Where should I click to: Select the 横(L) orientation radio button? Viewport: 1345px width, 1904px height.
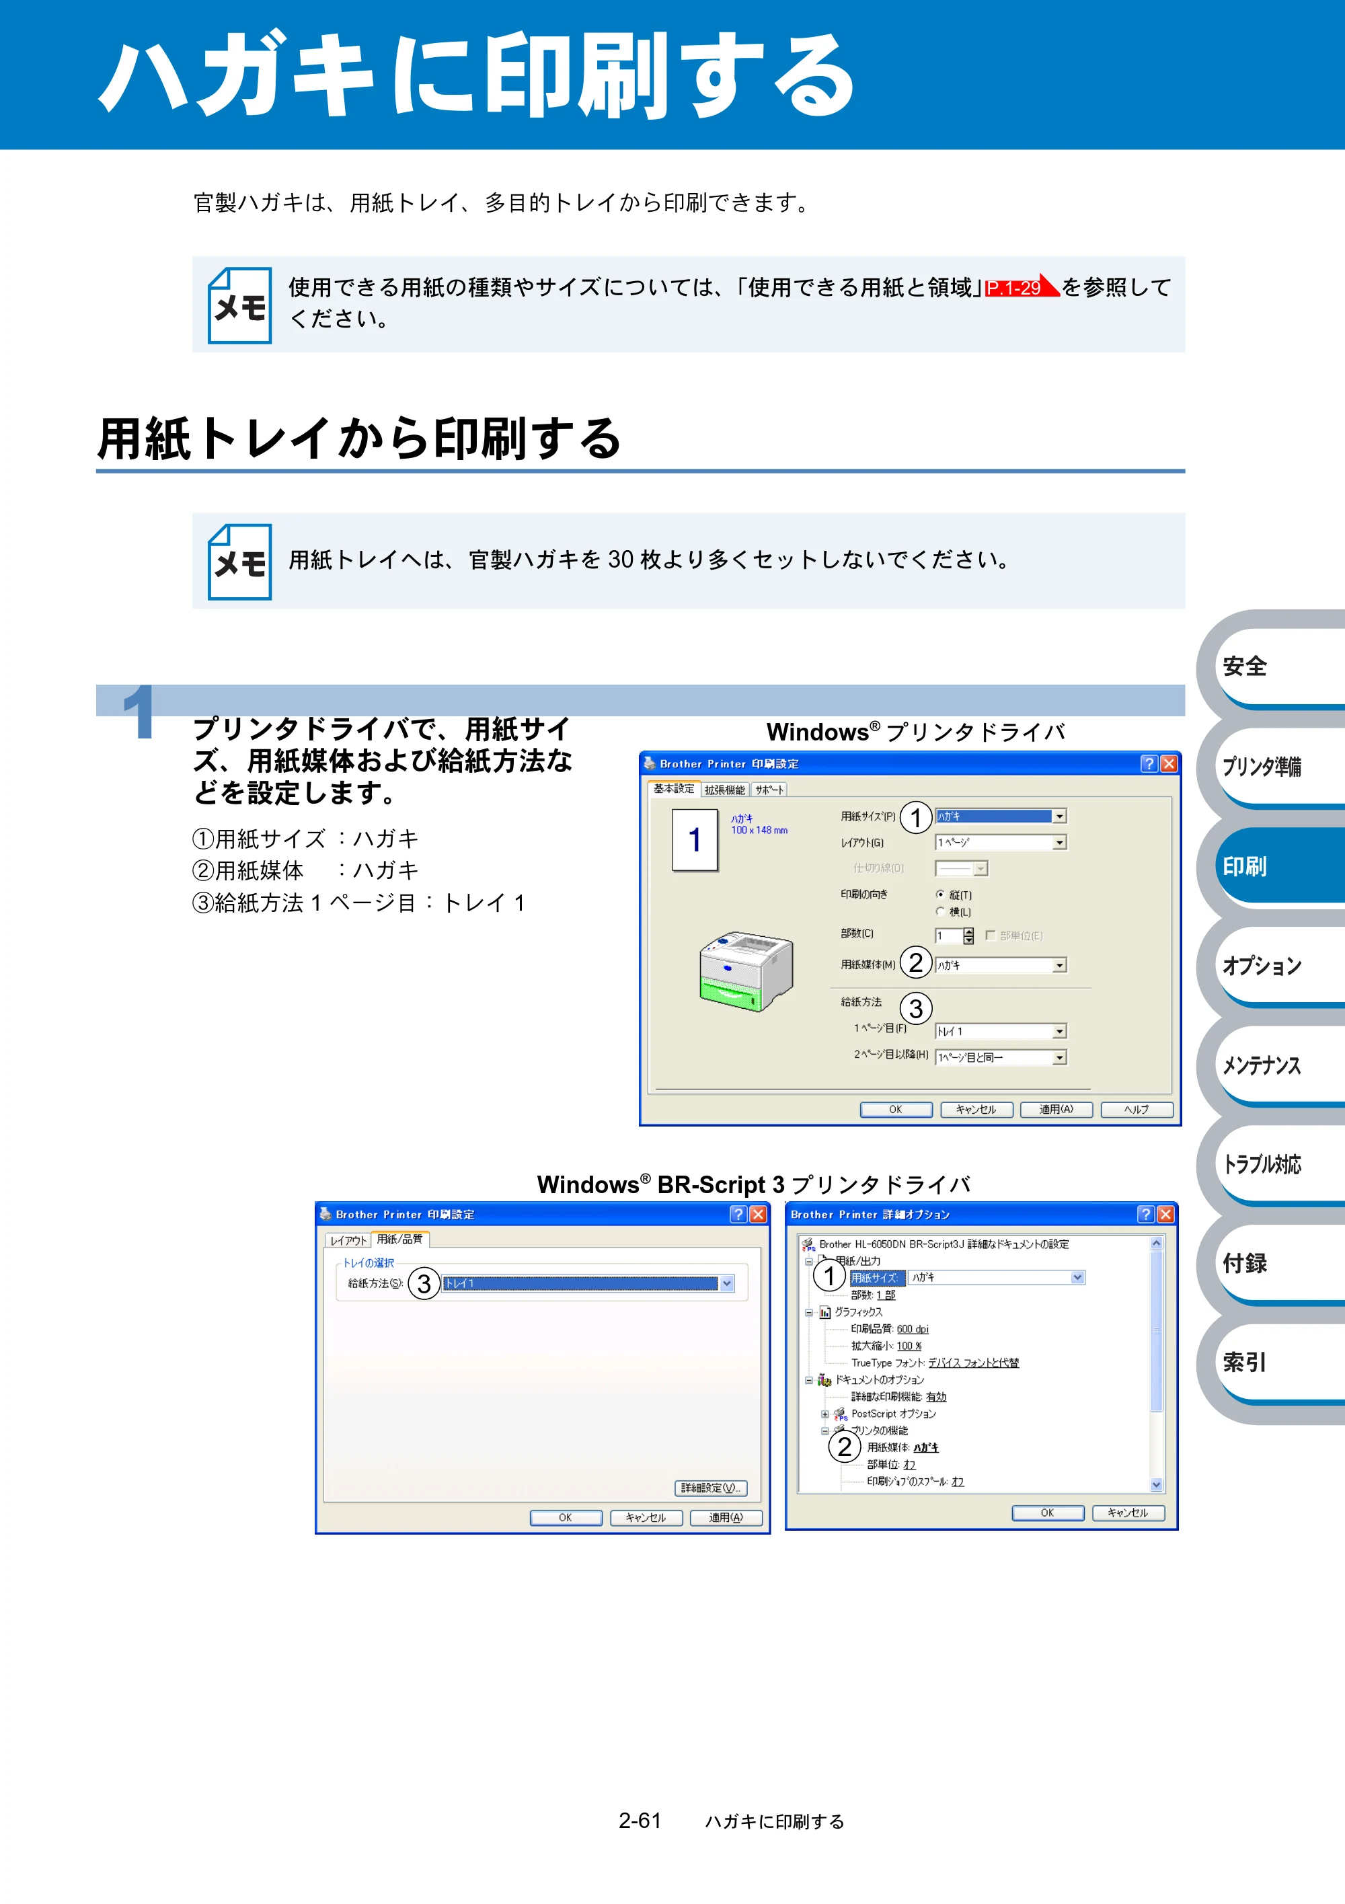click(x=940, y=911)
